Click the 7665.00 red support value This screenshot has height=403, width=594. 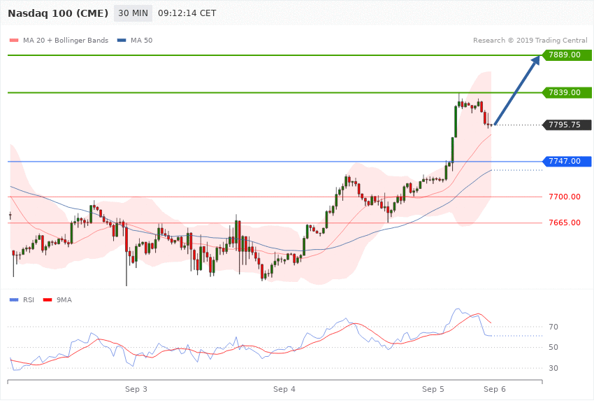pyautogui.click(x=565, y=222)
